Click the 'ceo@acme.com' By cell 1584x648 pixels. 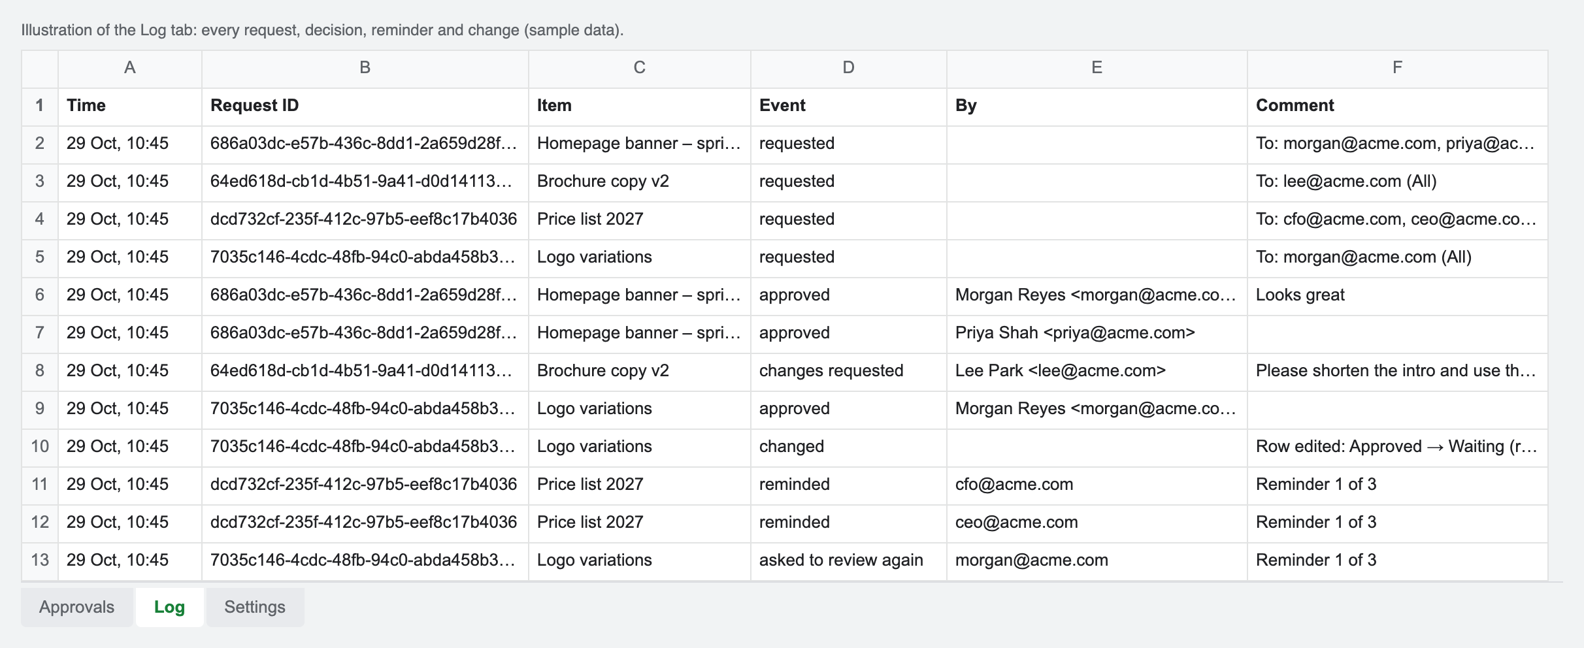click(x=1097, y=523)
